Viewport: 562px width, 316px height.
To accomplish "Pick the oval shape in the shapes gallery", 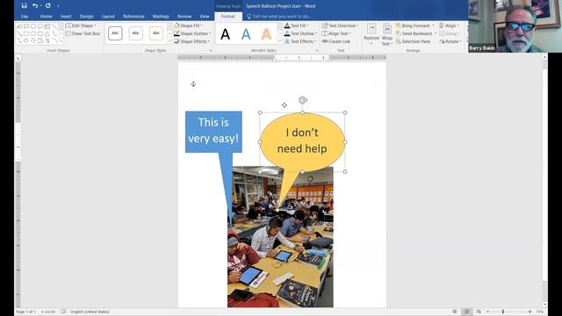I will [x=33, y=33].
